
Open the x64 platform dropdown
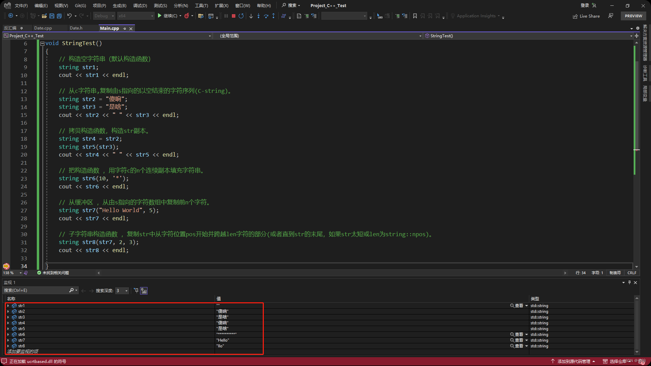[136, 16]
